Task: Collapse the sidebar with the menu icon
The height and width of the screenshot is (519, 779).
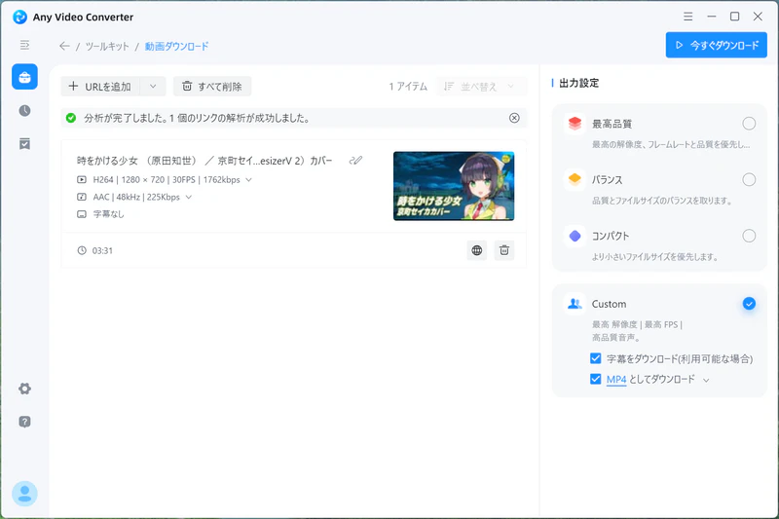Action: tap(24, 45)
